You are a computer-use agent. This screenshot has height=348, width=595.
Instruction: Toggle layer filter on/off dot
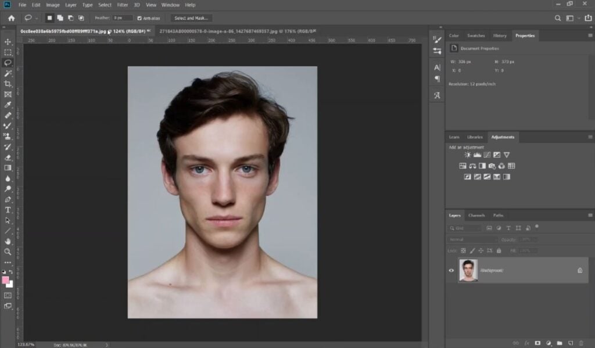tap(536, 227)
